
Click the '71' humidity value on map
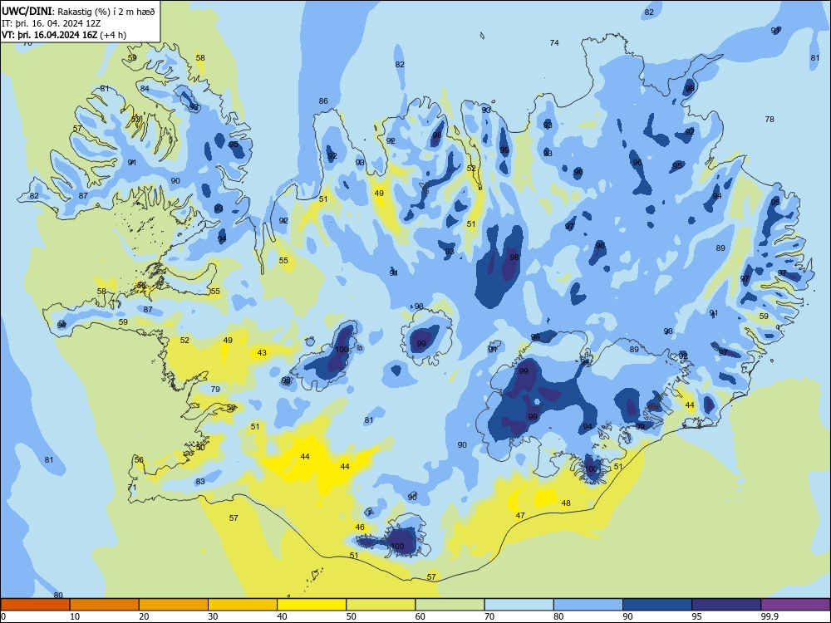click(132, 488)
